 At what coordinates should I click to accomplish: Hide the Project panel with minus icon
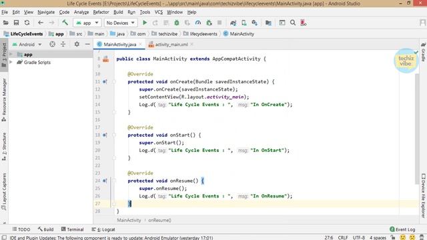(87, 44)
